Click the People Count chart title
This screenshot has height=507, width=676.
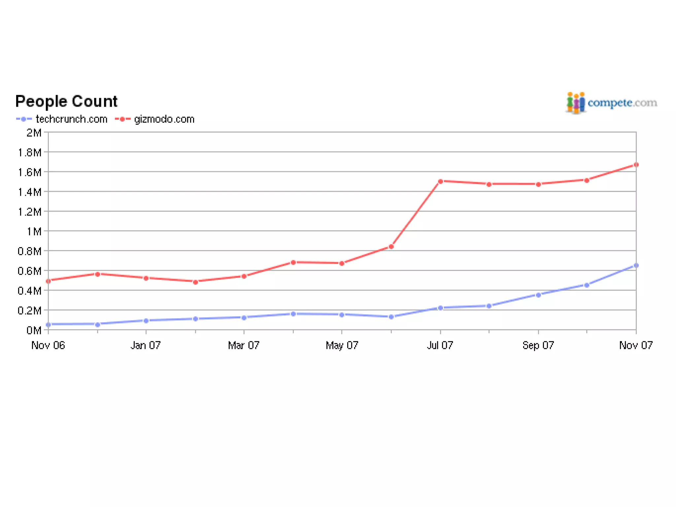66,101
